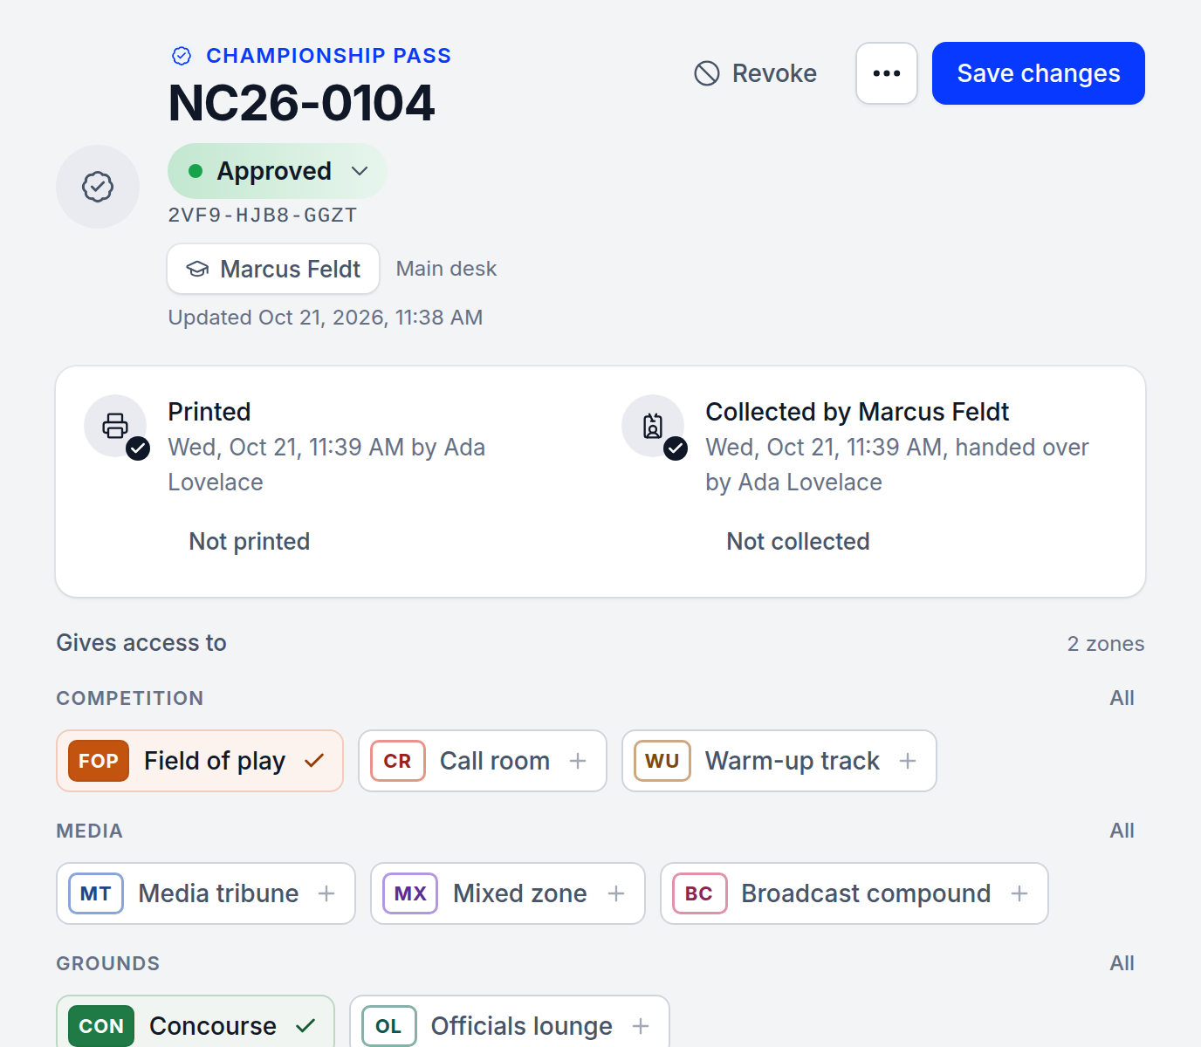Open the three-dot more options menu

click(x=887, y=73)
